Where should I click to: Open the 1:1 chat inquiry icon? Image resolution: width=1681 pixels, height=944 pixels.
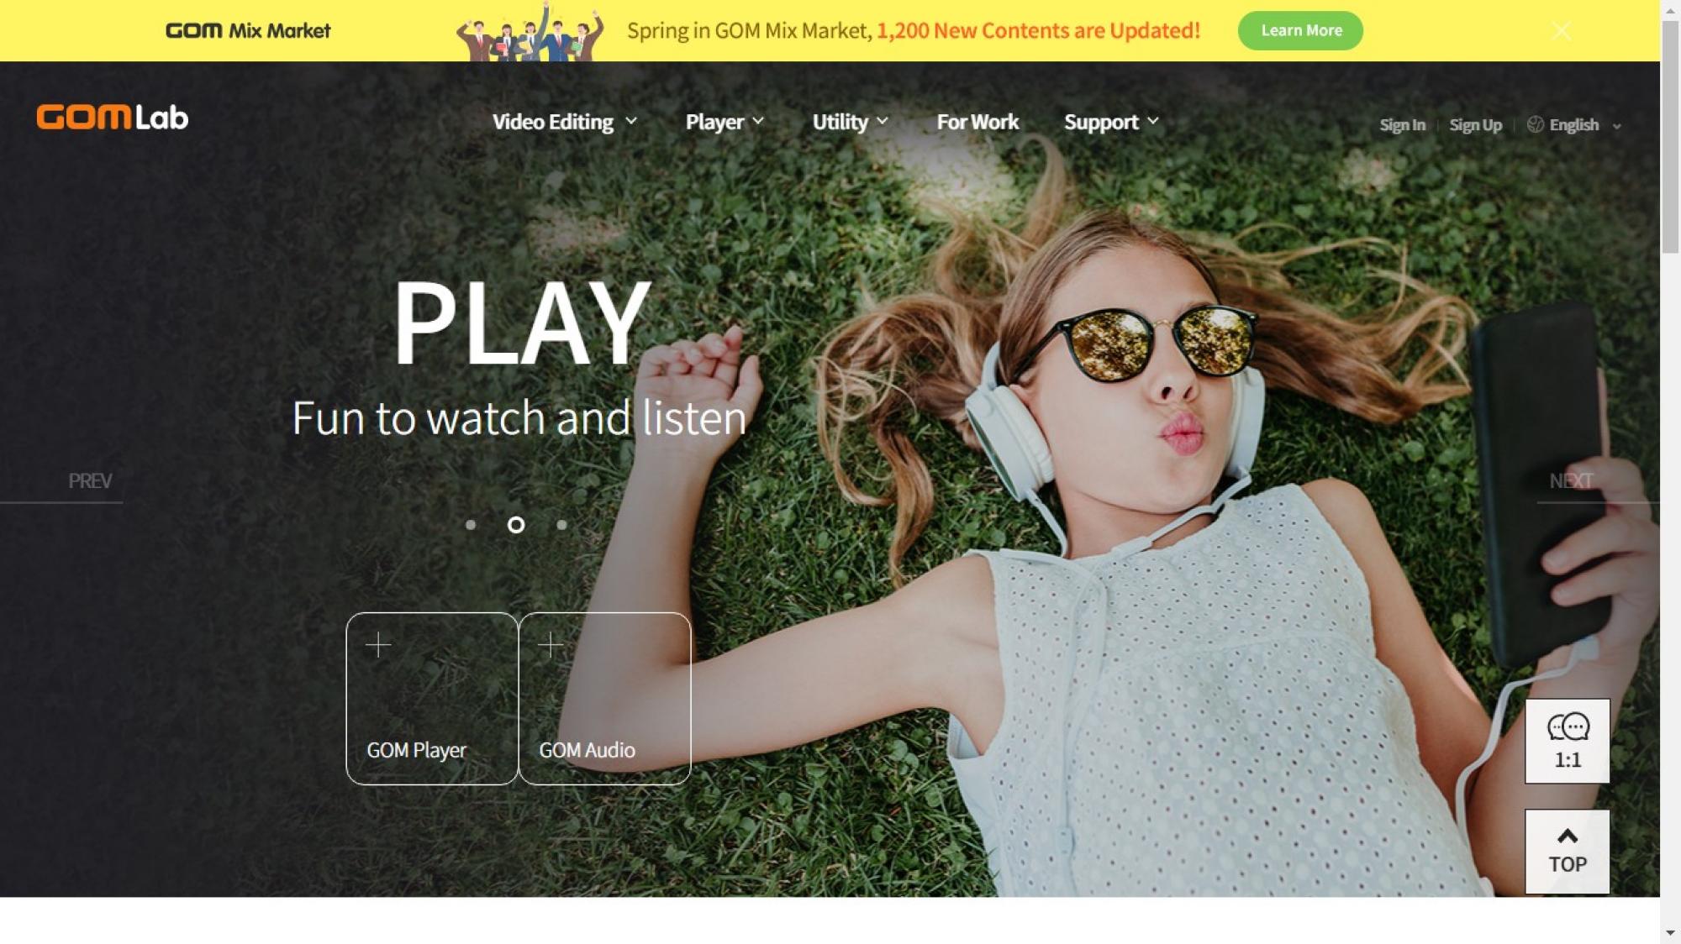click(1568, 741)
